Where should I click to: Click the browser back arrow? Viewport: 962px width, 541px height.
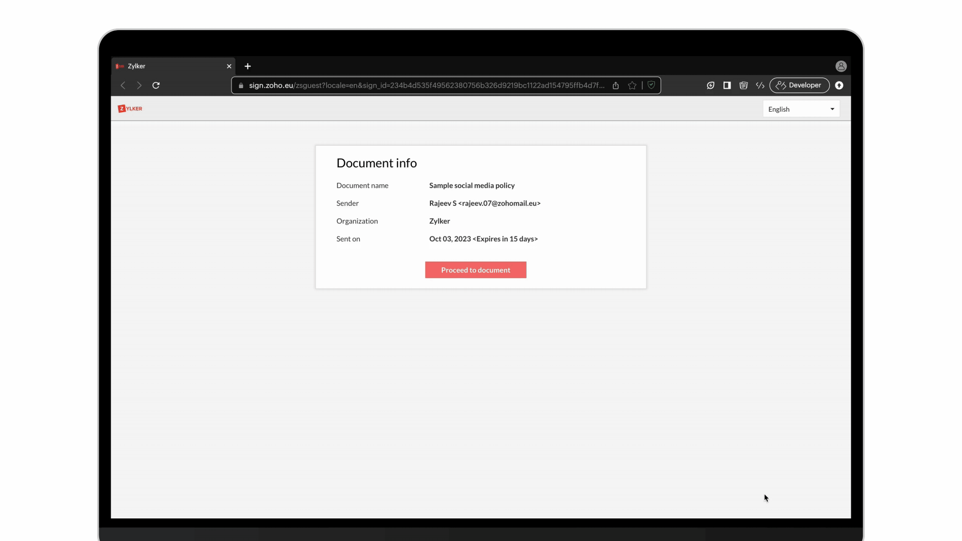click(x=123, y=86)
